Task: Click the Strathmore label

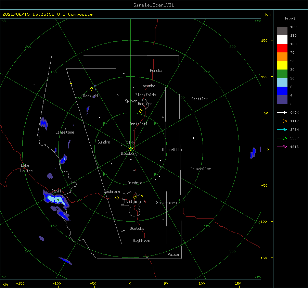Action: (166, 203)
